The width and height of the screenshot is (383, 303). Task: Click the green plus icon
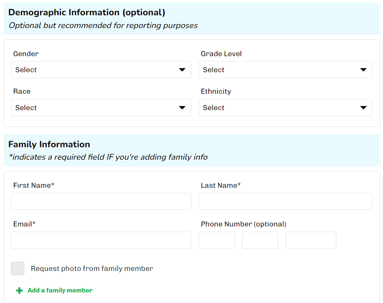pyautogui.click(x=19, y=291)
